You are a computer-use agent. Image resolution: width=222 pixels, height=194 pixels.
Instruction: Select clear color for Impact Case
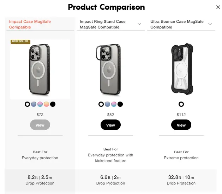27,104
